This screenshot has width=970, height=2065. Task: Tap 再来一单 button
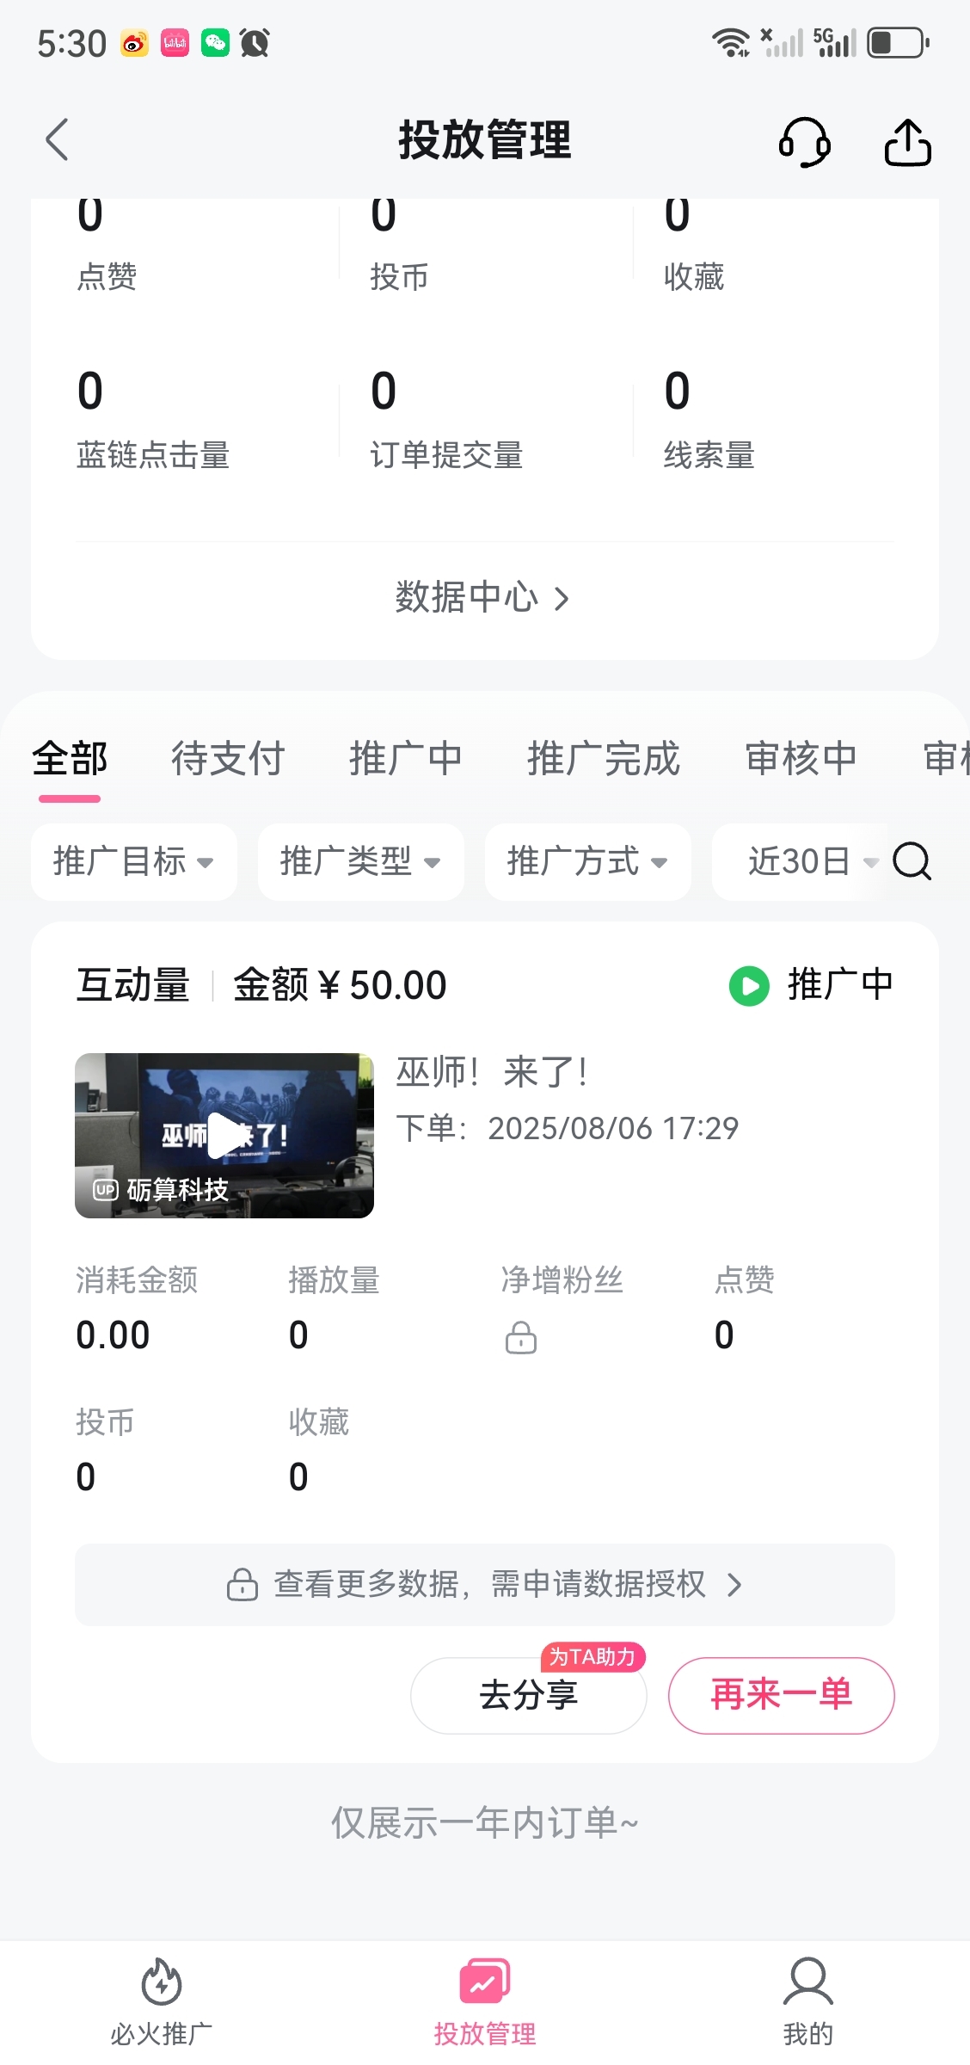click(x=782, y=1696)
